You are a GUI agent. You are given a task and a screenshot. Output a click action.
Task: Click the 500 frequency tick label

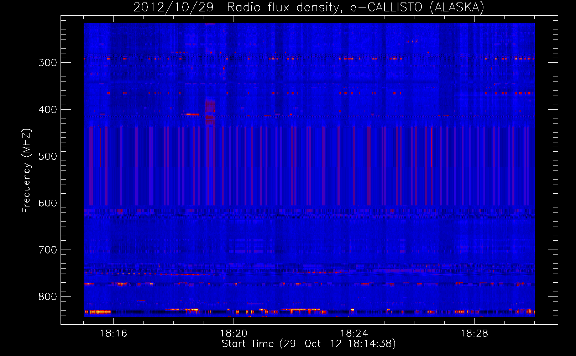48,156
